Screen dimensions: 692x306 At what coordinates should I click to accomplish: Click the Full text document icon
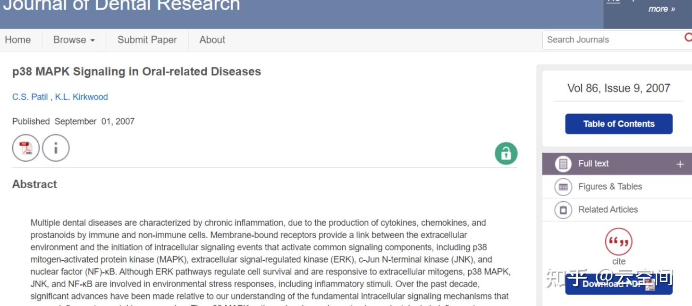[x=563, y=164]
